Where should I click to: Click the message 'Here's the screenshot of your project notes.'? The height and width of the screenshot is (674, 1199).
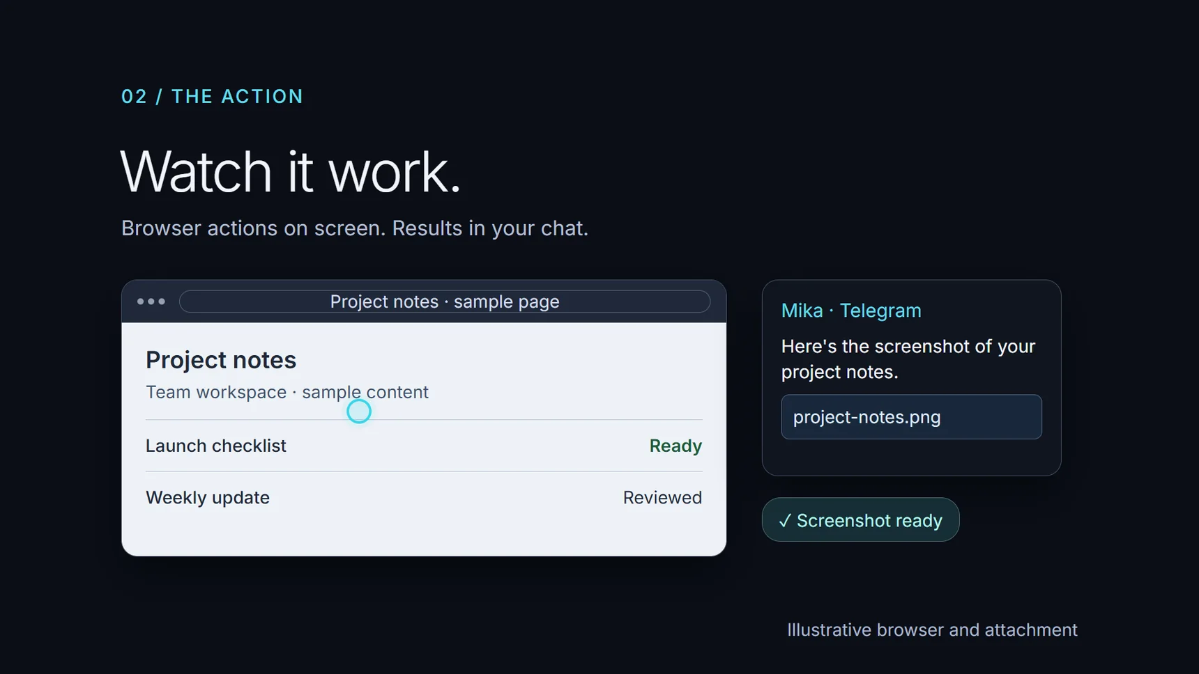tap(908, 359)
